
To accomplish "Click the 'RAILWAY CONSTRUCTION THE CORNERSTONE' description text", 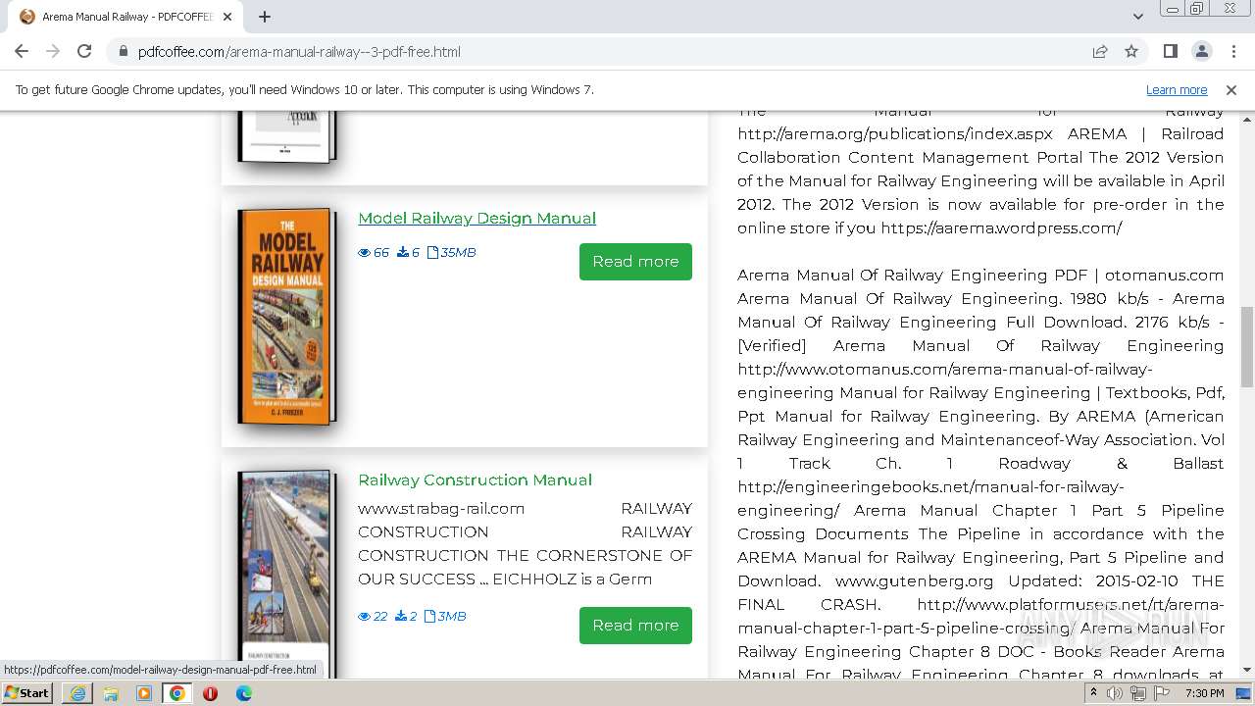I will coord(525,543).
